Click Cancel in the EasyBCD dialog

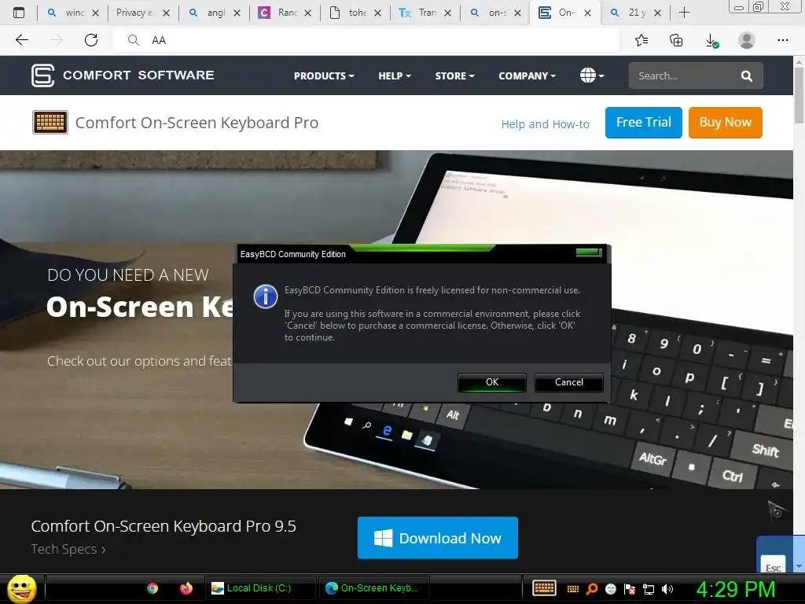pos(569,382)
